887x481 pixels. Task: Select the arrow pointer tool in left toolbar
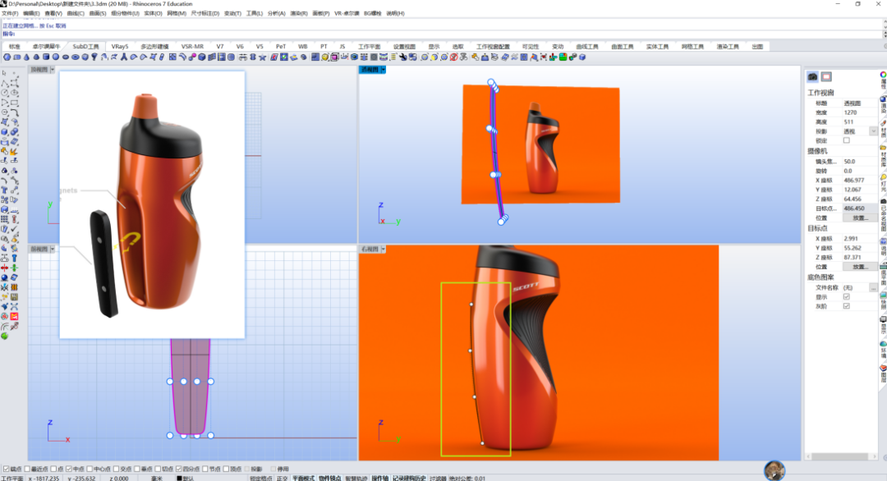click(5, 74)
